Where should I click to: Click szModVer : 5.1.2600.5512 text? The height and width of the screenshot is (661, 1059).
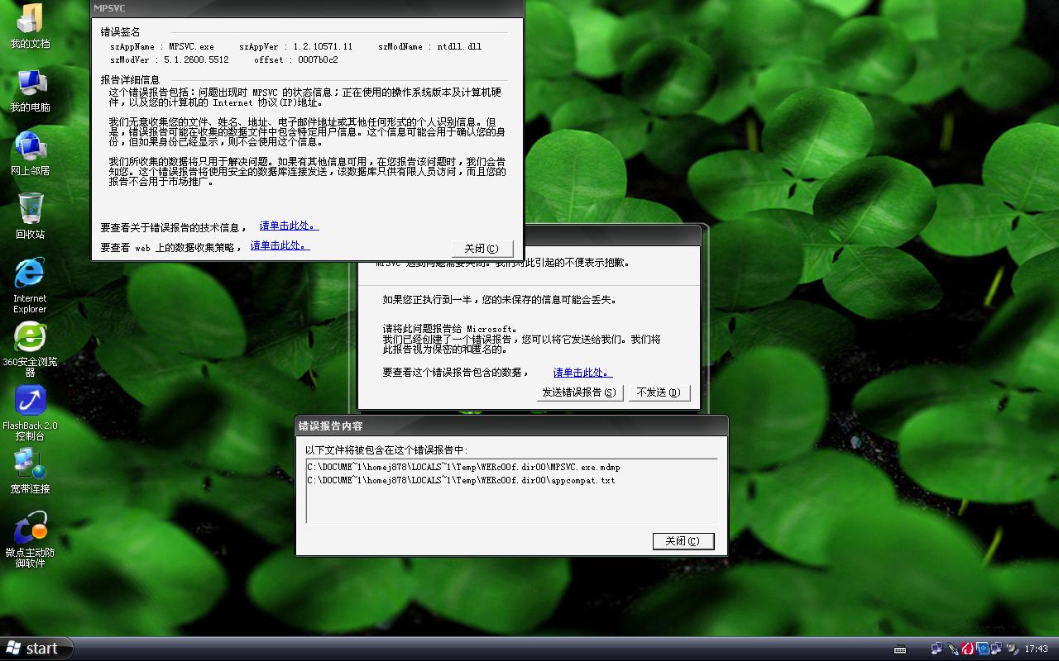click(x=170, y=59)
